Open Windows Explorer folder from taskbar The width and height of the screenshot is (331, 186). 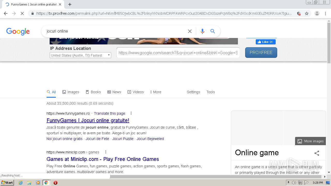tap(29, 183)
